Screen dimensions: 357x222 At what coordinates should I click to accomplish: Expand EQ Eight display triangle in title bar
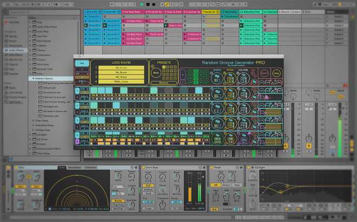pos(253,168)
